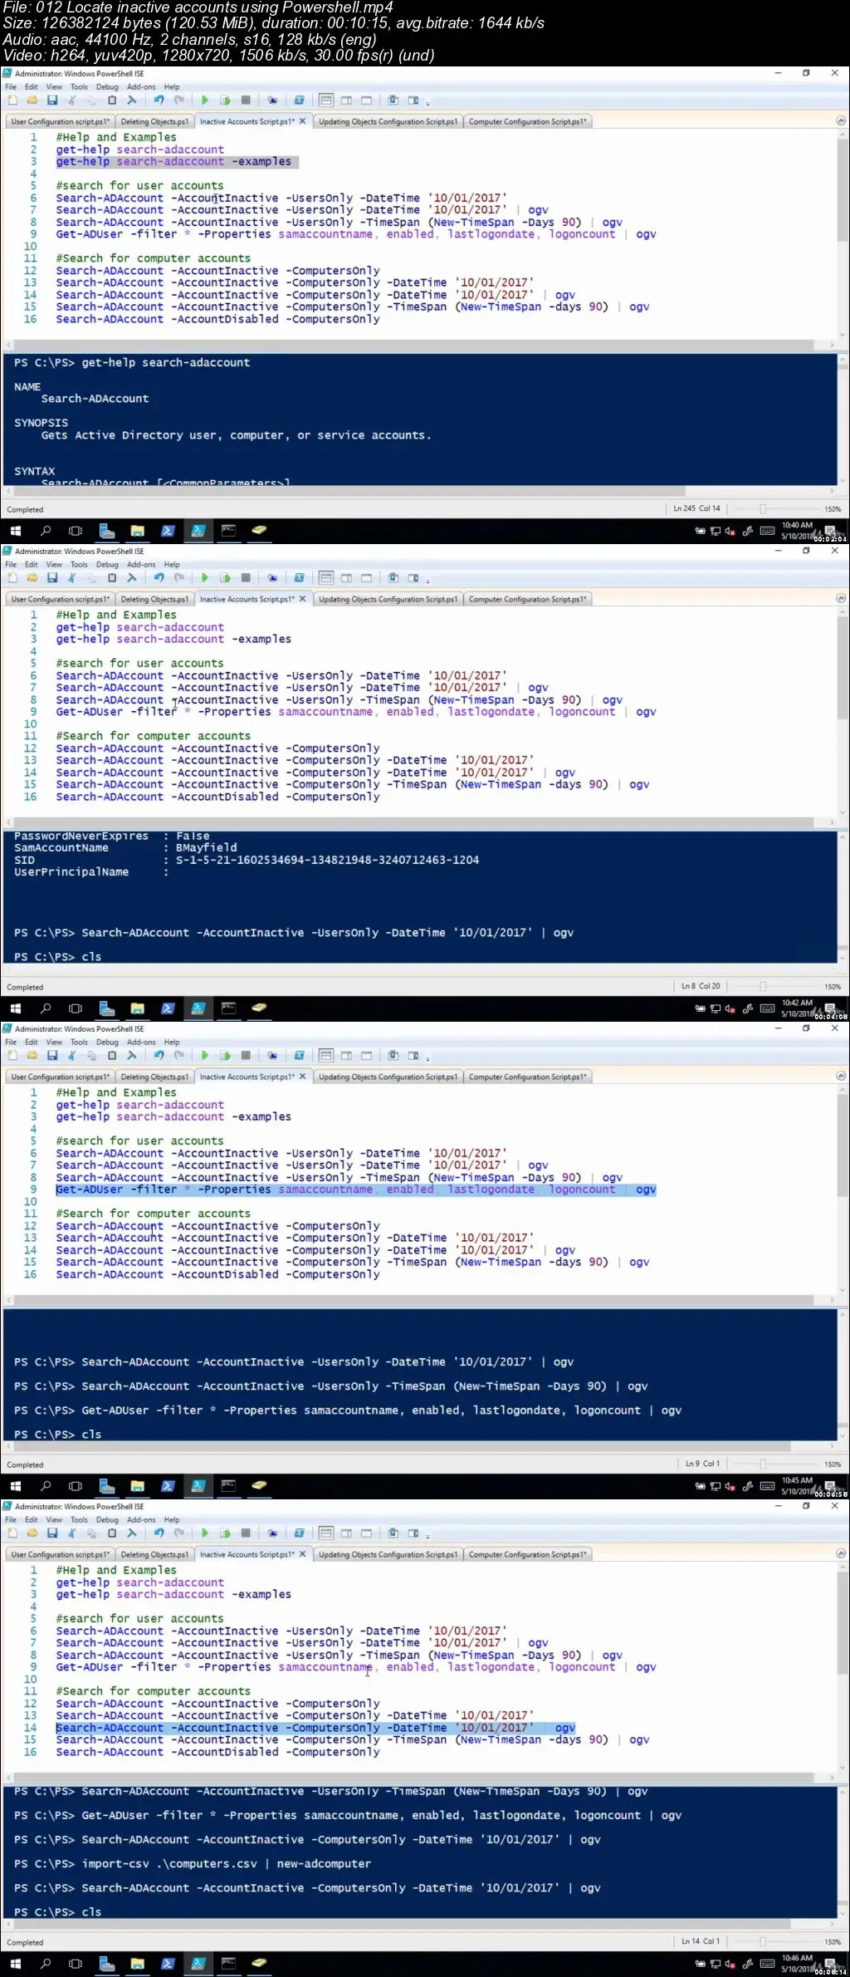Screen dimensions: 850x1977
Task: Click touch keyboard icon in 10:42 AM tray
Action: point(768,1009)
